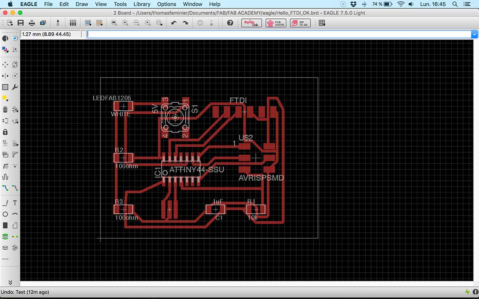Screen dimensions: 479x299
Task: Expand the command history dropdown arrow
Action: tap(474, 34)
